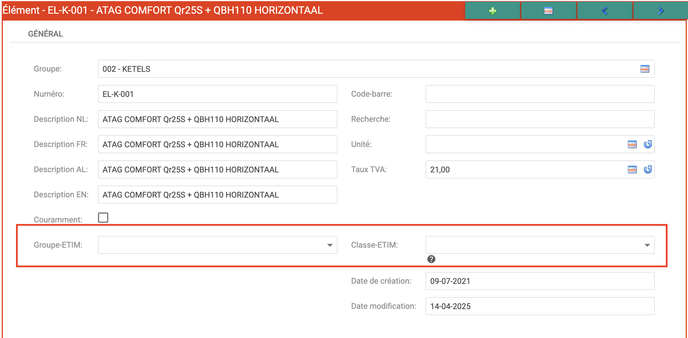688x338 pixels.
Task: Click the Date modification field 14-04-2025
Action: 540,306
